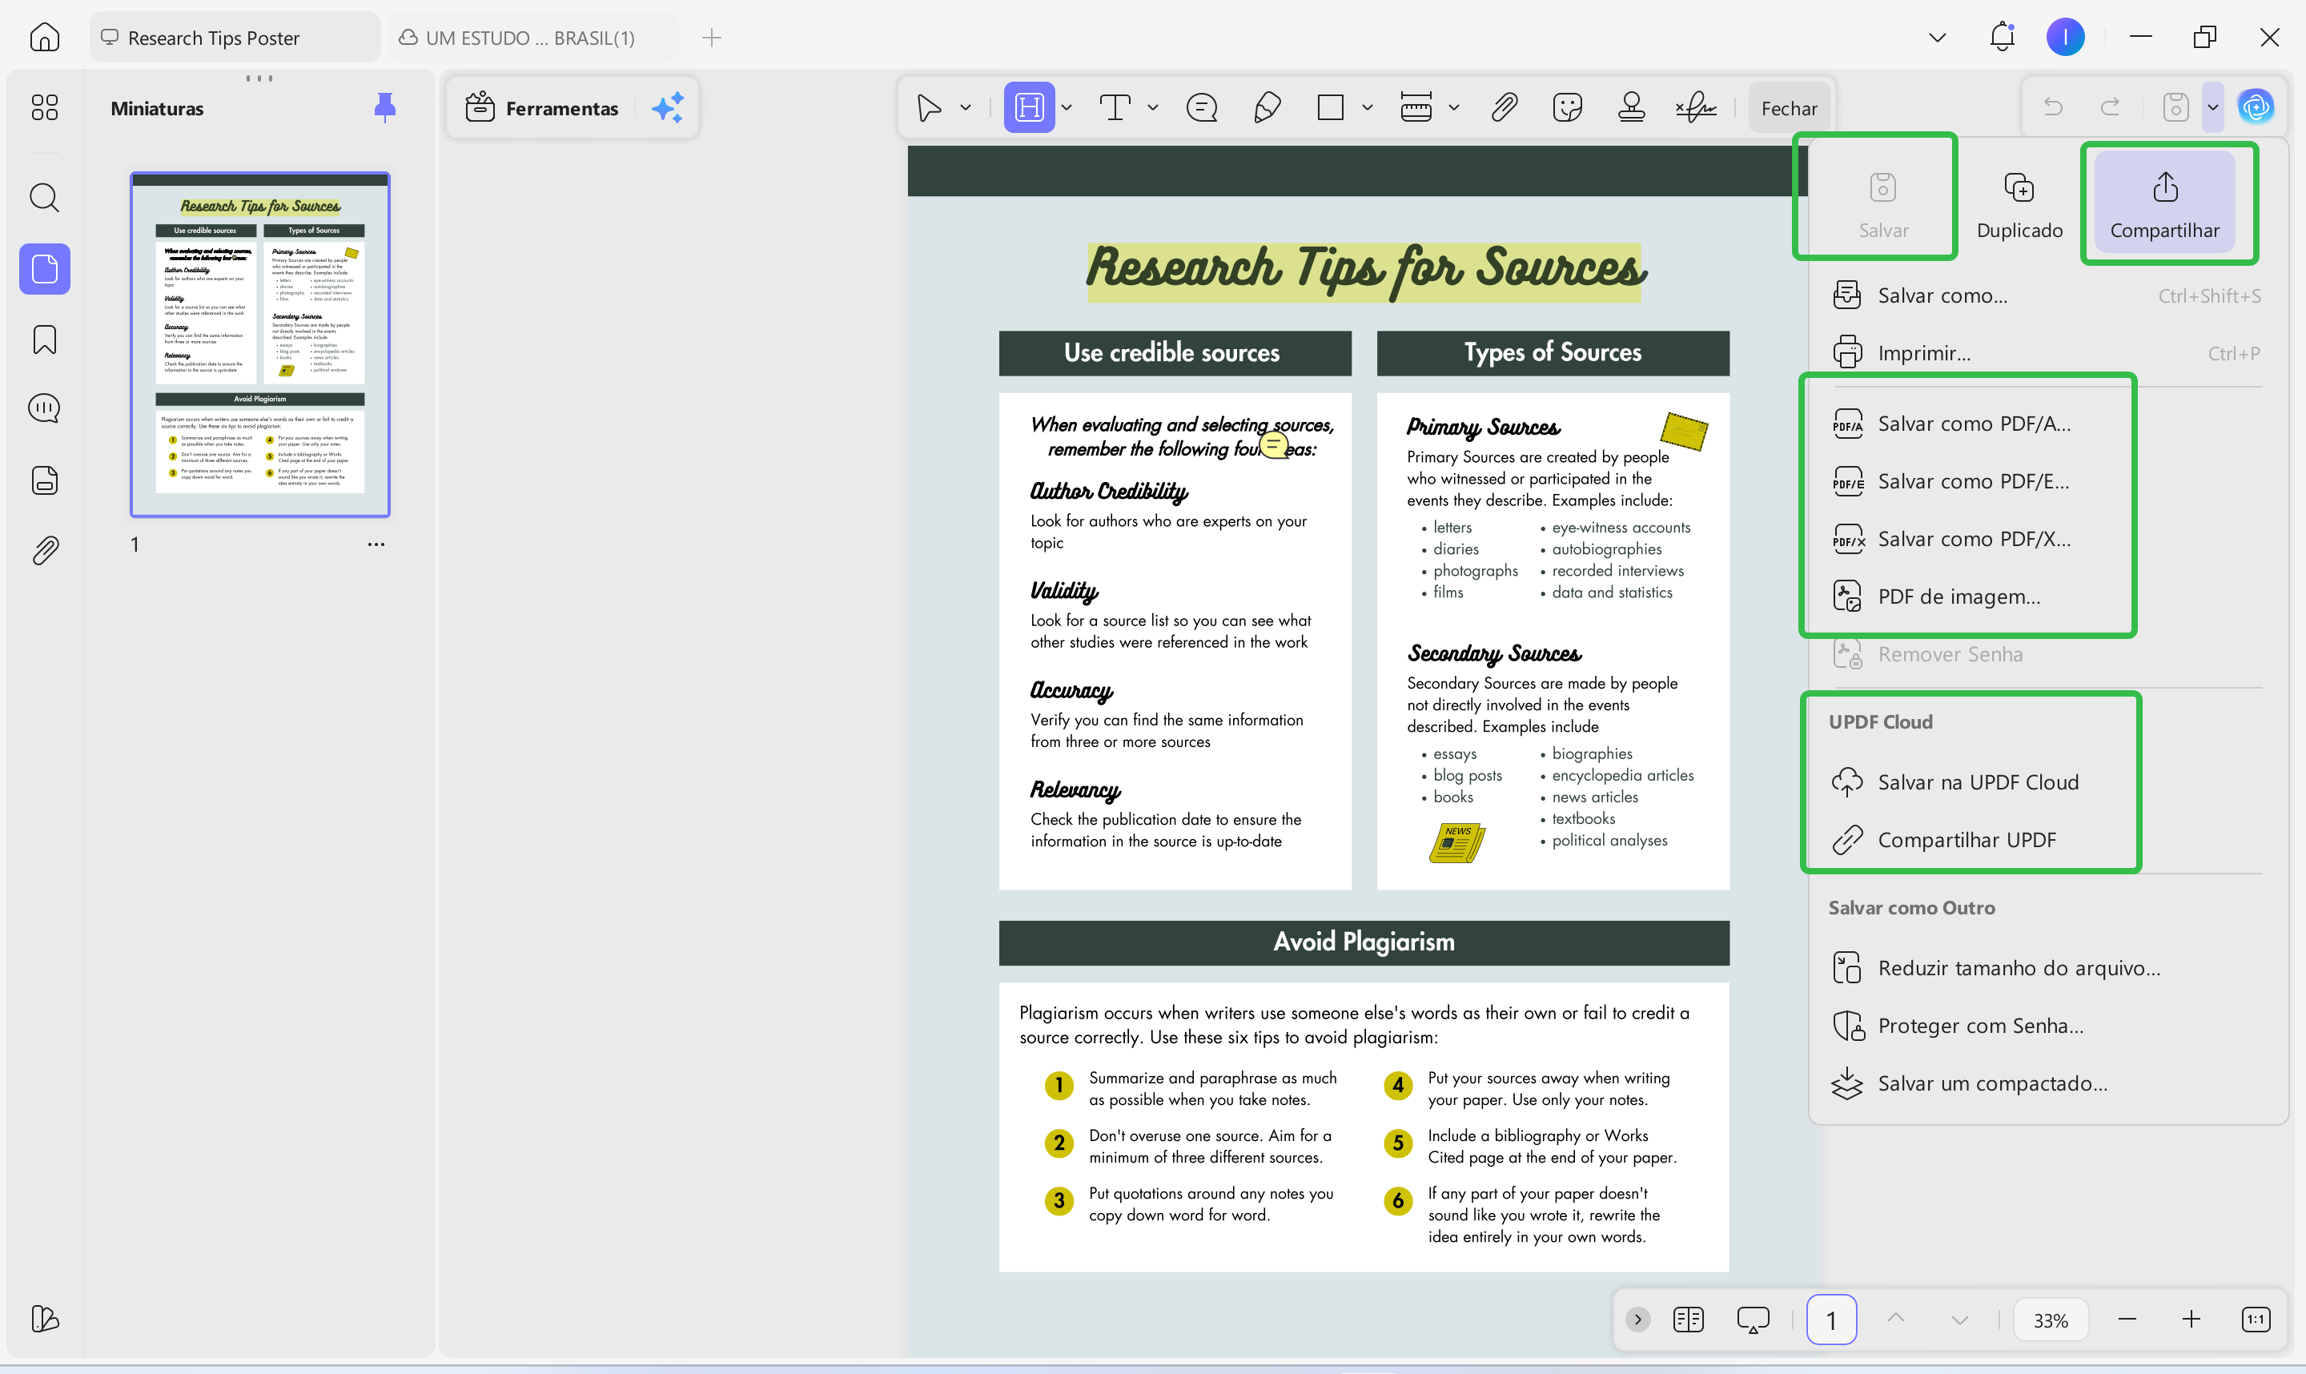The height and width of the screenshot is (1374, 2306).
Task: Expand text tool options arrow
Action: tap(1152, 107)
